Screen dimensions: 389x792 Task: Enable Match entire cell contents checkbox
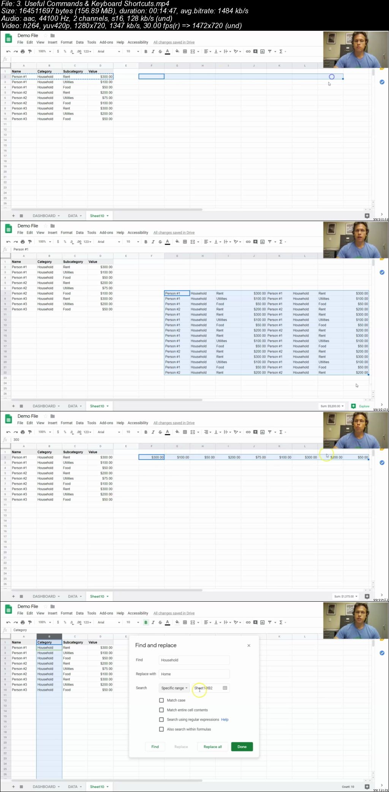coord(161,710)
